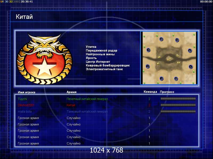The width and height of the screenshot is (213, 159).
Task: Click the Ярость ability entry
Action: coord(91,58)
